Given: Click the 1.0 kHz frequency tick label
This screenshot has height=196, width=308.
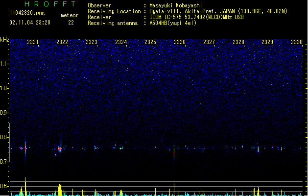Looking at the screenshot, I should click(x=4, y=88).
